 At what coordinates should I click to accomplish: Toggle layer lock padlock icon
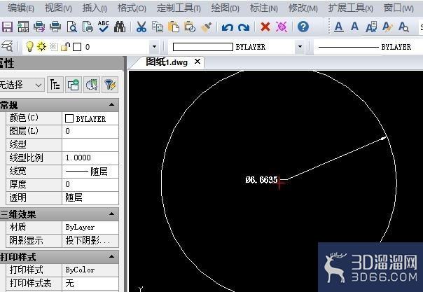tap(66, 47)
